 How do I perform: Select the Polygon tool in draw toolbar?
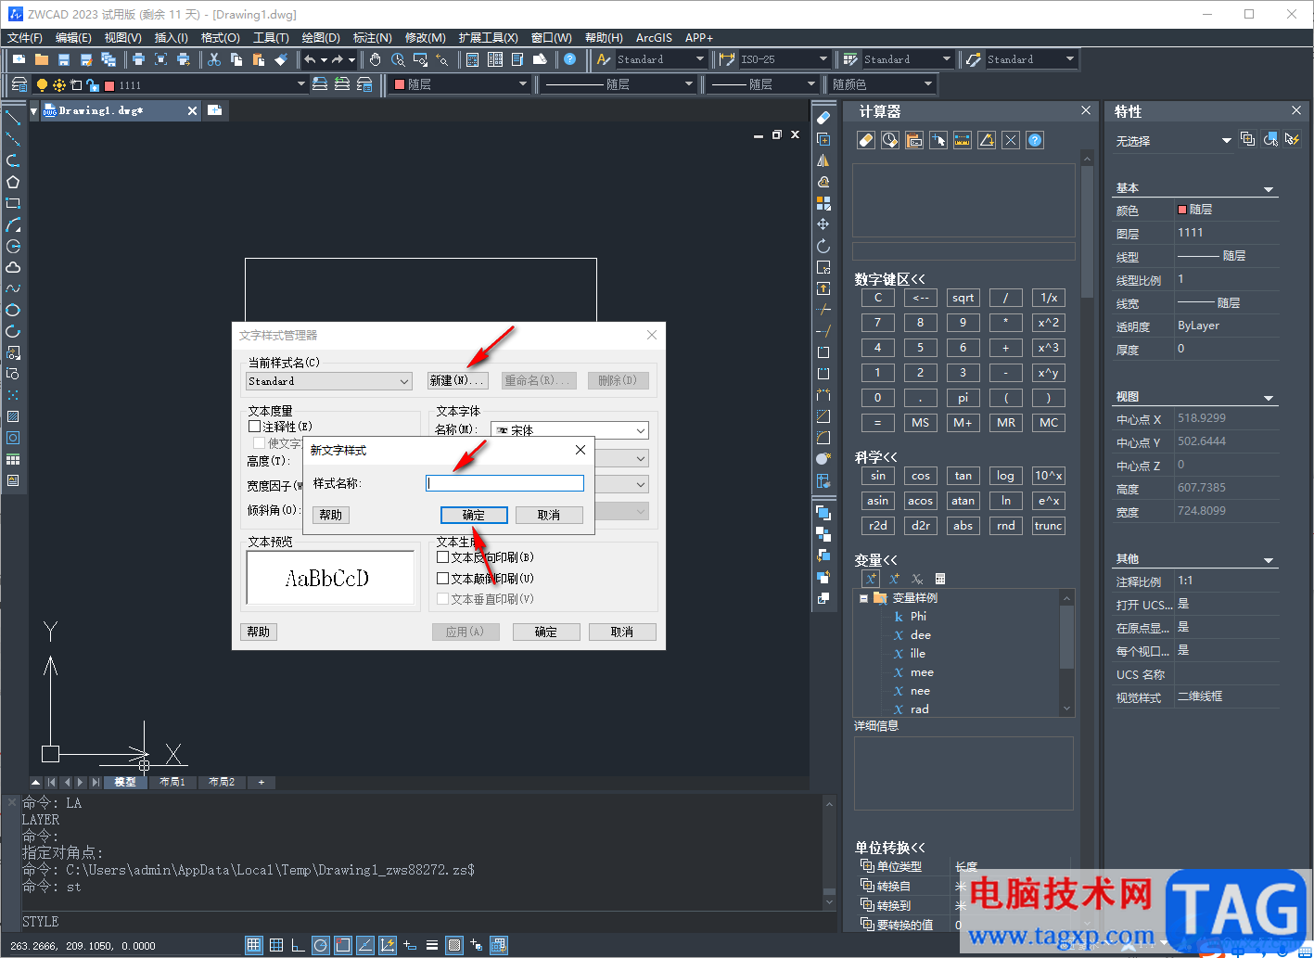[13, 182]
